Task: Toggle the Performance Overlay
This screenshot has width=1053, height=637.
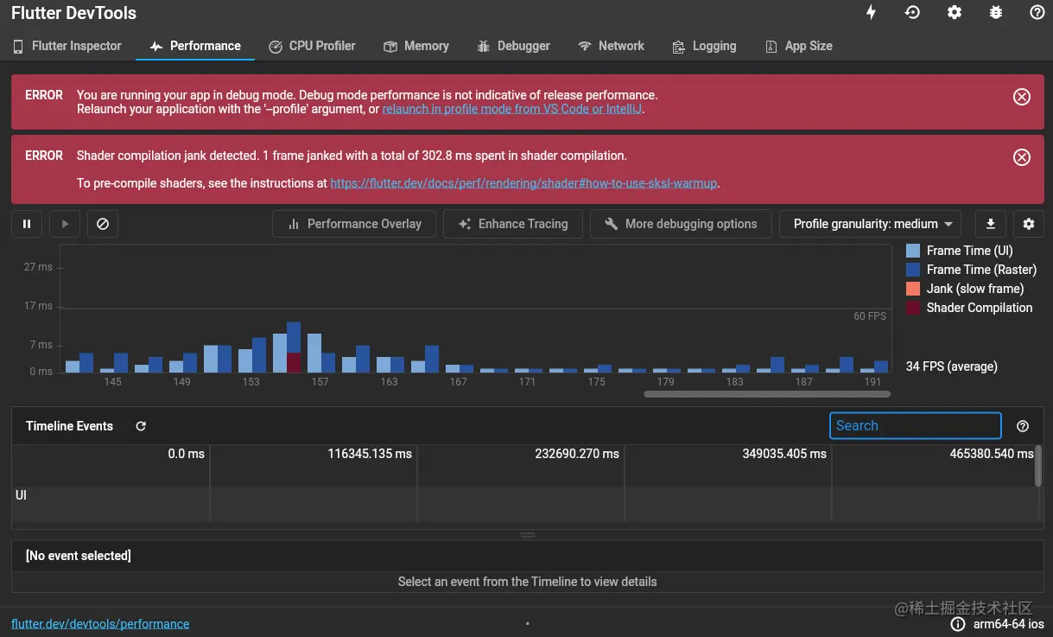Action: 354,224
